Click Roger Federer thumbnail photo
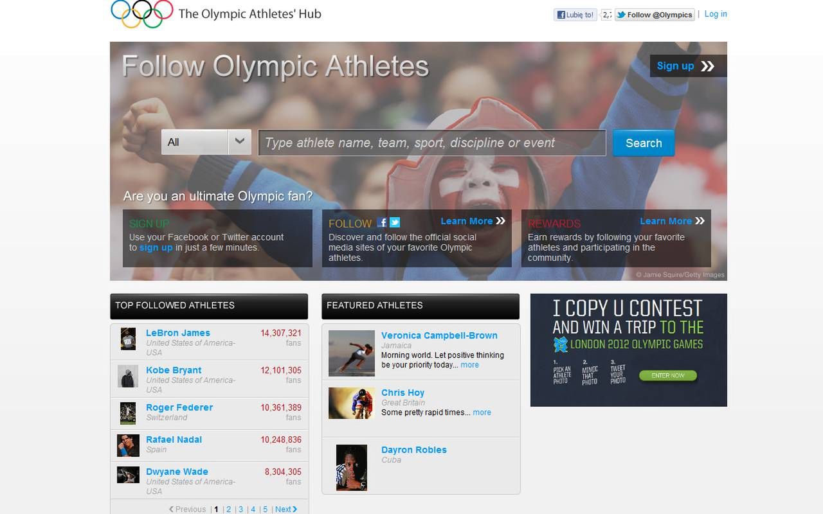823x514 pixels. (128, 413)
